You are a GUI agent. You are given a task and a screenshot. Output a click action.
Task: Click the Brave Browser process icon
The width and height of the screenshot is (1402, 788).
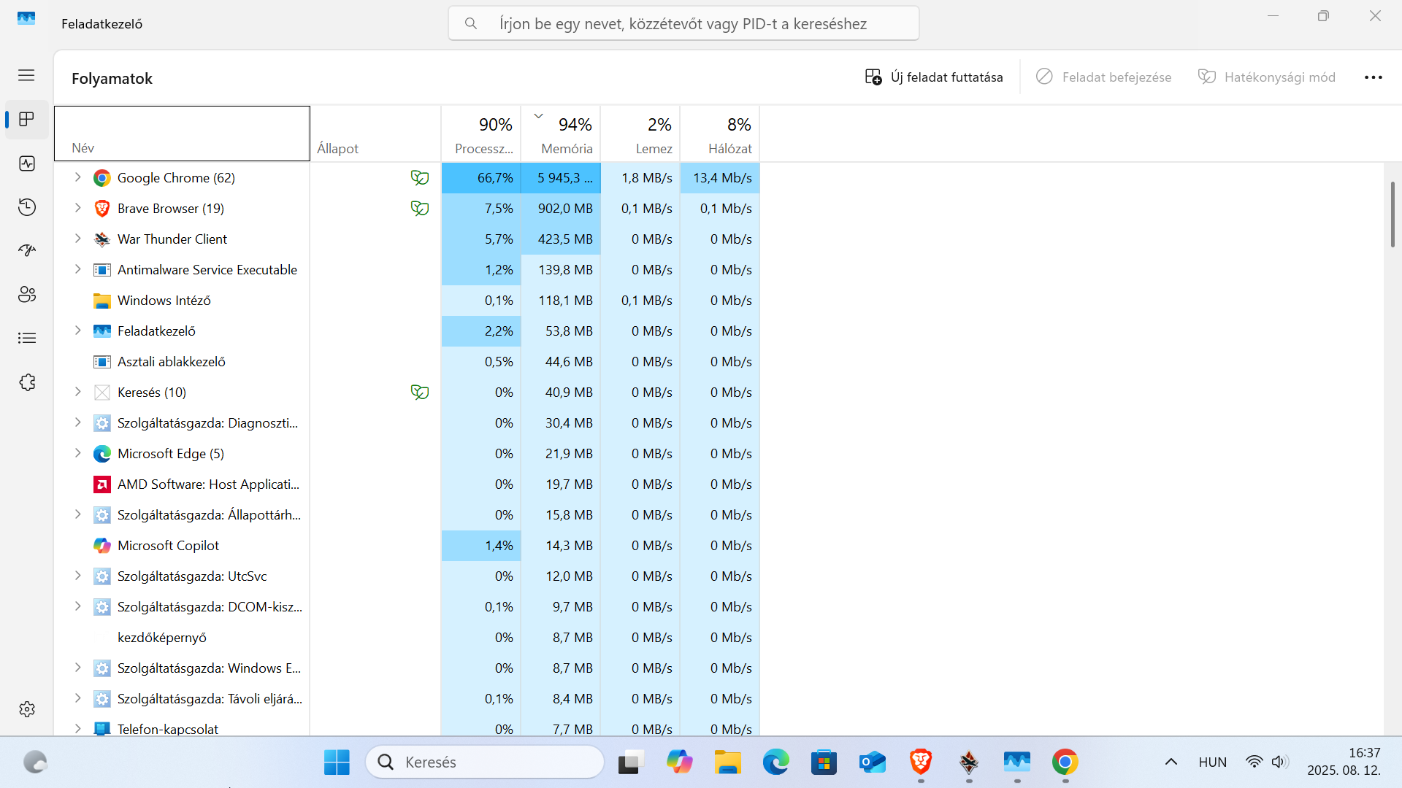[102, 209]
